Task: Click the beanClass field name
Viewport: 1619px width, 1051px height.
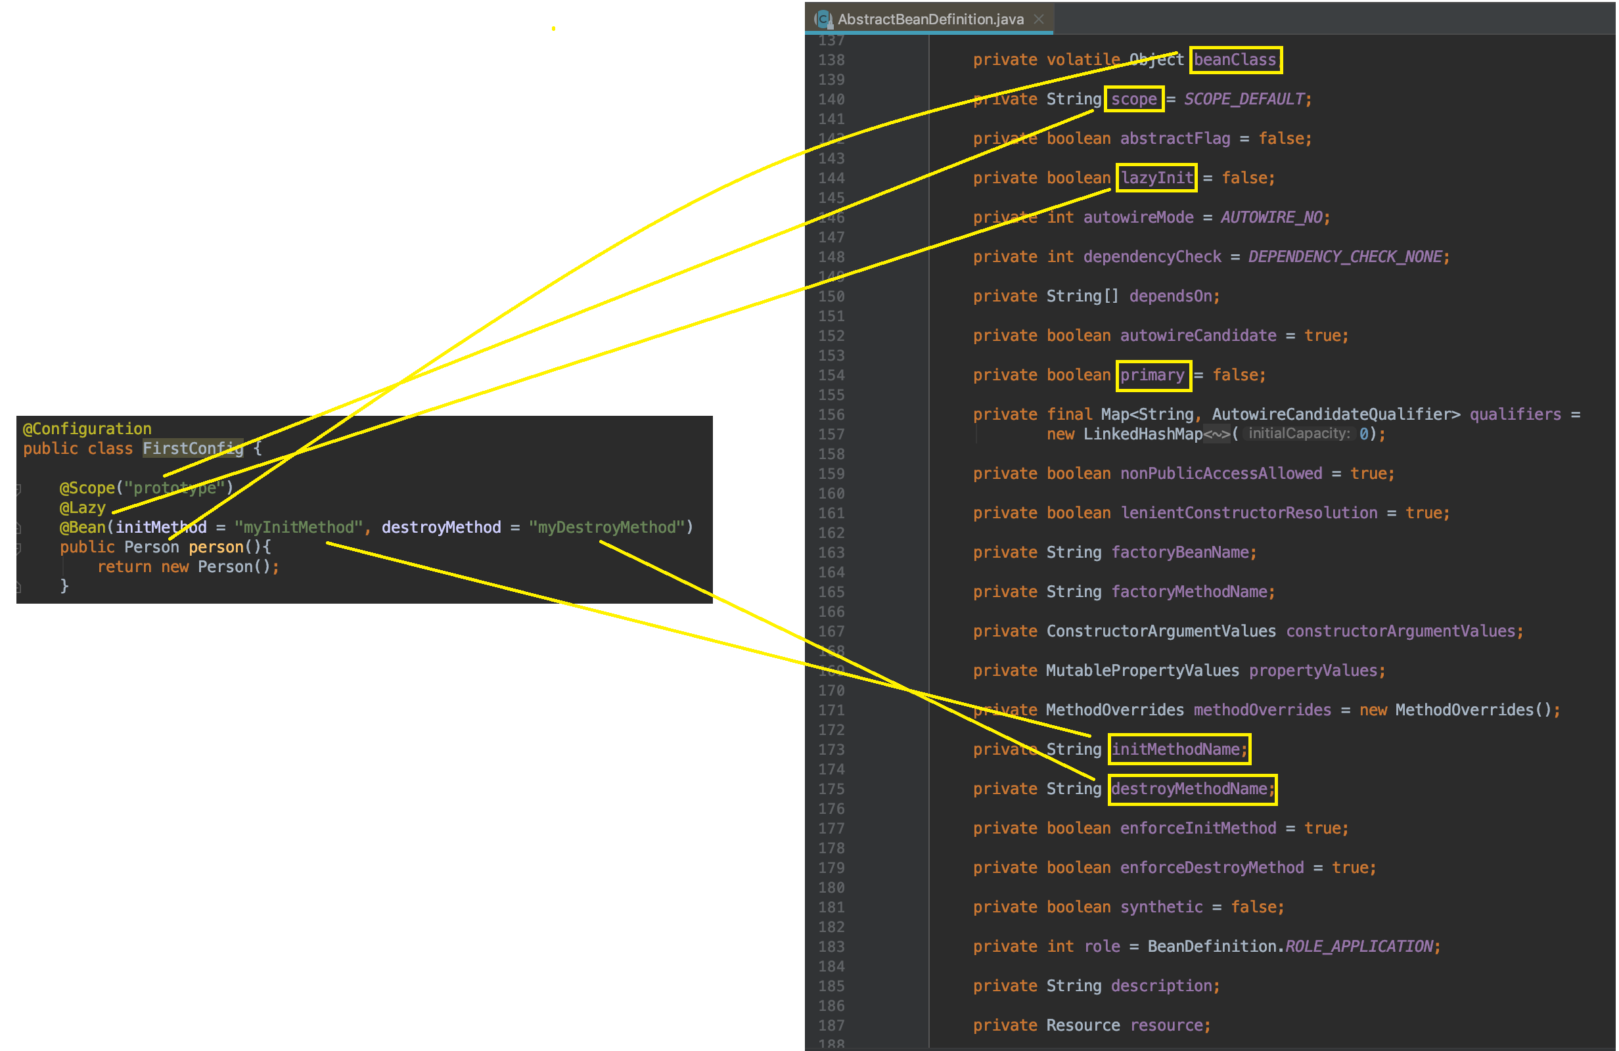Action: [x=1235, y=60]
